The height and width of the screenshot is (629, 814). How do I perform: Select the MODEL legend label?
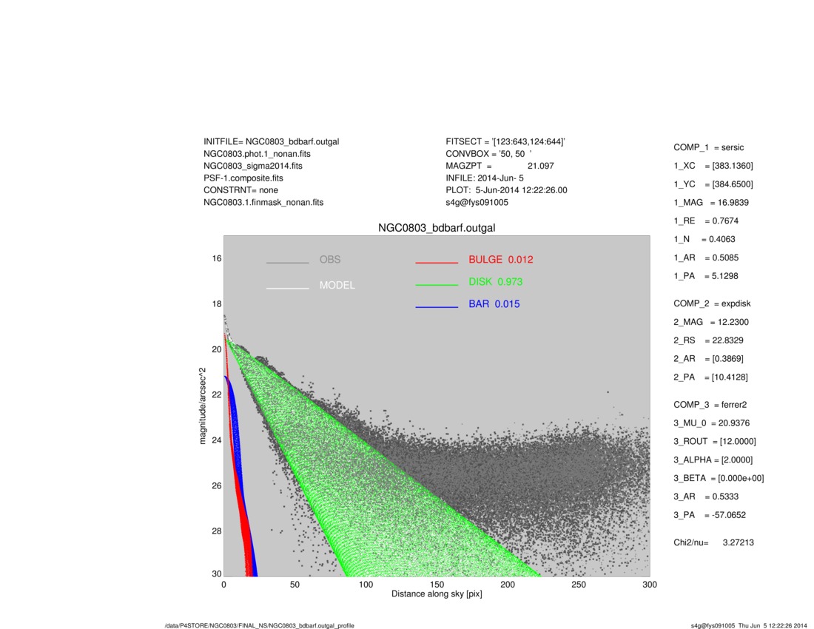coord(337,286)
